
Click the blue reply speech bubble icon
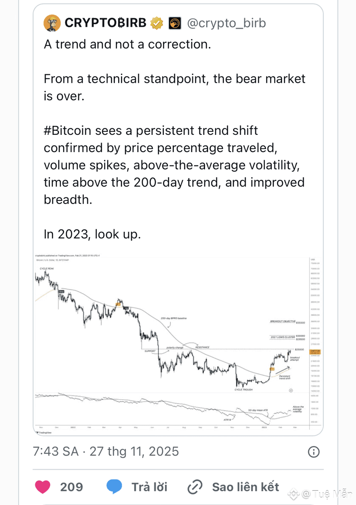click(114, 486)
